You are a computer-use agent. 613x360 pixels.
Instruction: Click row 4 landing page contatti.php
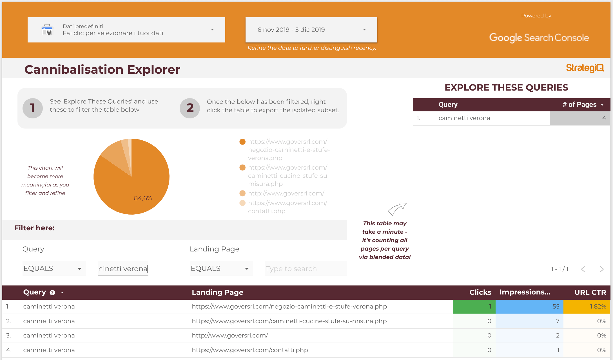tap(250, 350)
